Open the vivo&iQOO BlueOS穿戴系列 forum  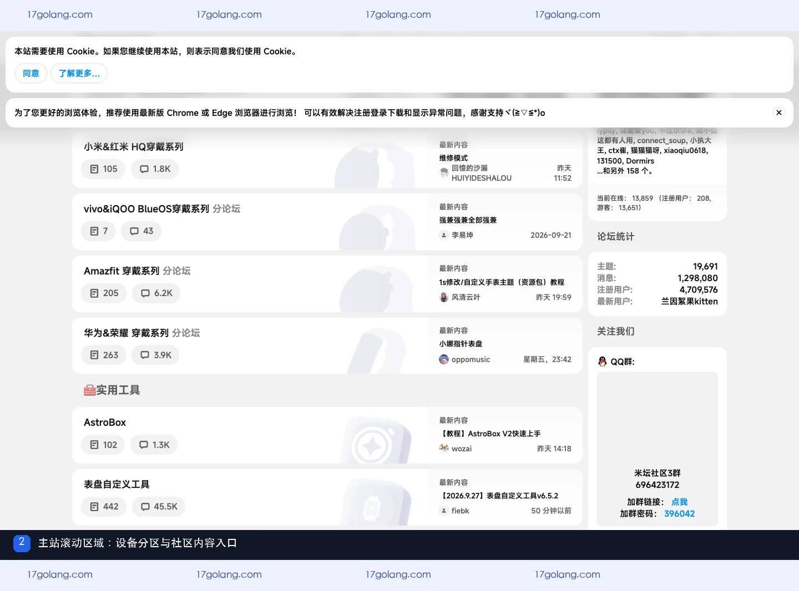146,209
